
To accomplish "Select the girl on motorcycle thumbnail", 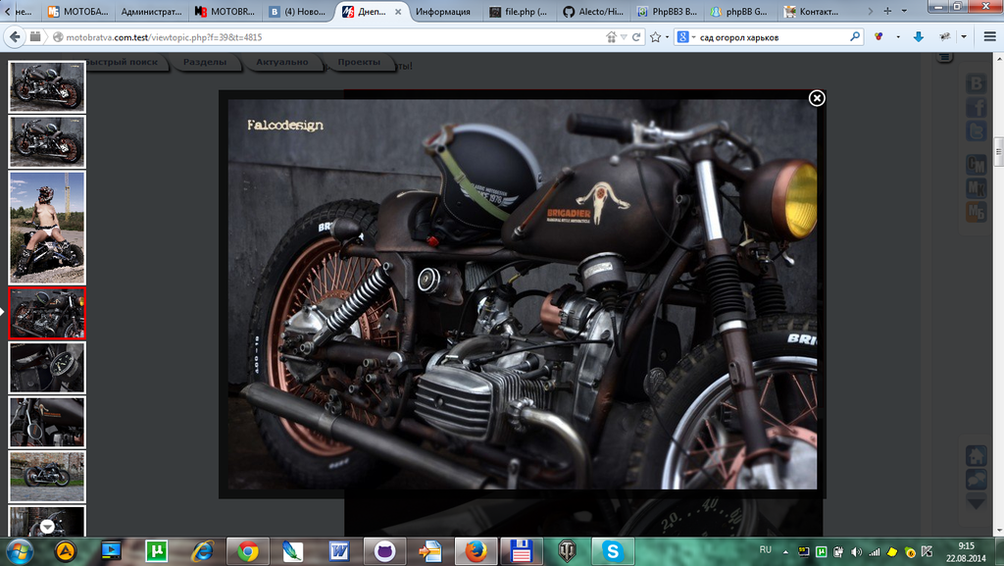I will tap(47, 226).
